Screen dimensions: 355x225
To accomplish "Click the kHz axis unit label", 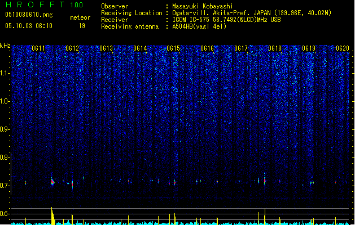I will 5,46.
